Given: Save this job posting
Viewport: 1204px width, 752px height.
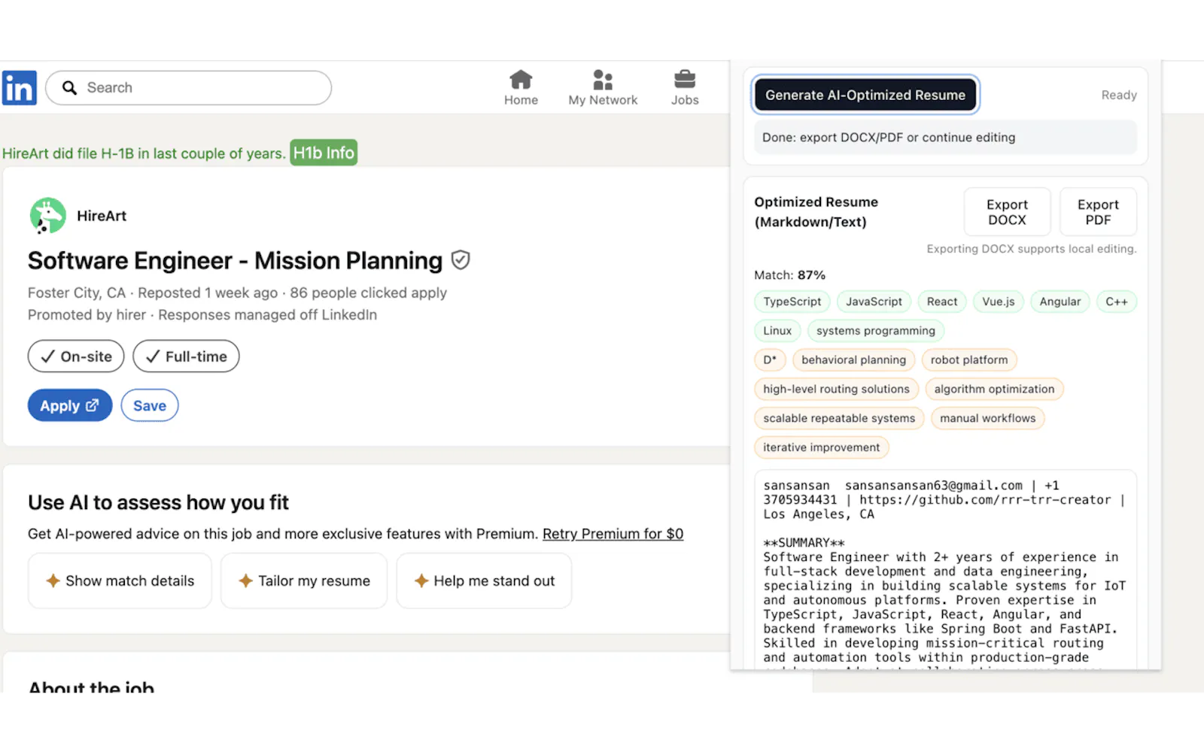Looking at the screenshot, I should coord(150,405).
